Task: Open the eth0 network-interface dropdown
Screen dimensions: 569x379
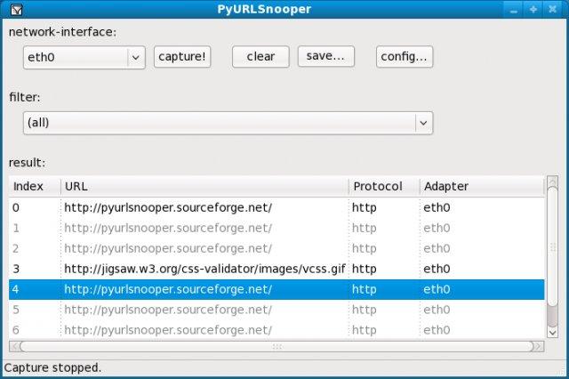Action: (x=135, y=57)
